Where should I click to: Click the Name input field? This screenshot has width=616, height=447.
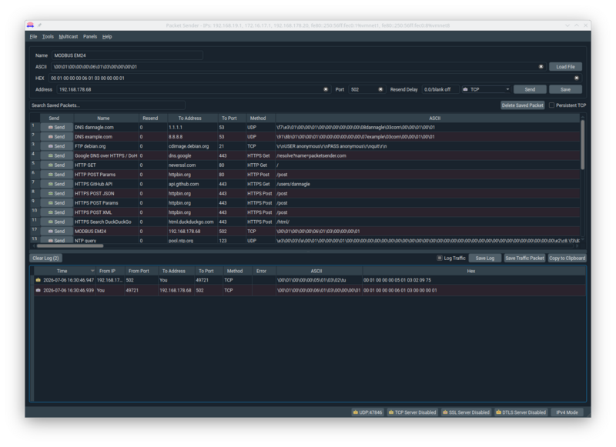tap(127, 55)
